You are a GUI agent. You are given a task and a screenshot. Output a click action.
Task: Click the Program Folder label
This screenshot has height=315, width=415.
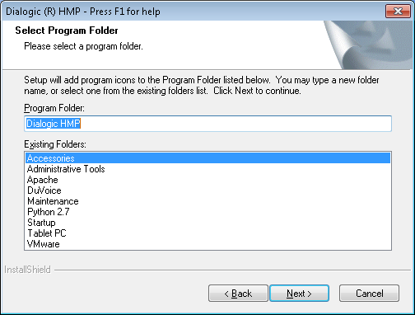[54, 108]
